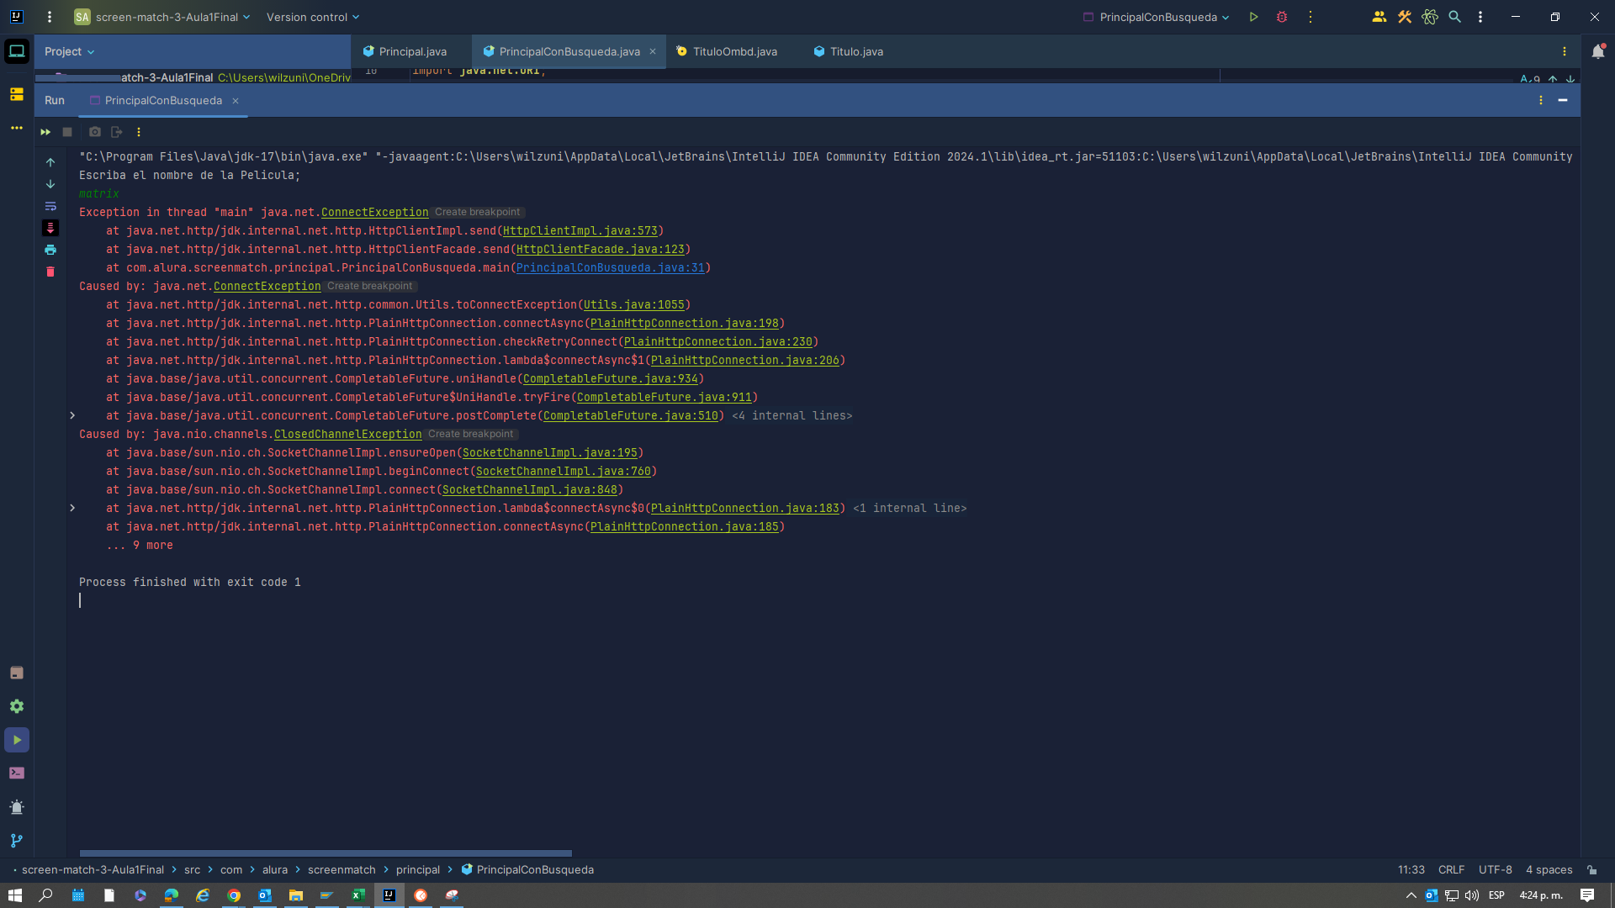The image size is (1615, 908).
Task: Click the exit/restore layout icon in Run toolbar
Action: pyautogui.click(x=117, y=132)
